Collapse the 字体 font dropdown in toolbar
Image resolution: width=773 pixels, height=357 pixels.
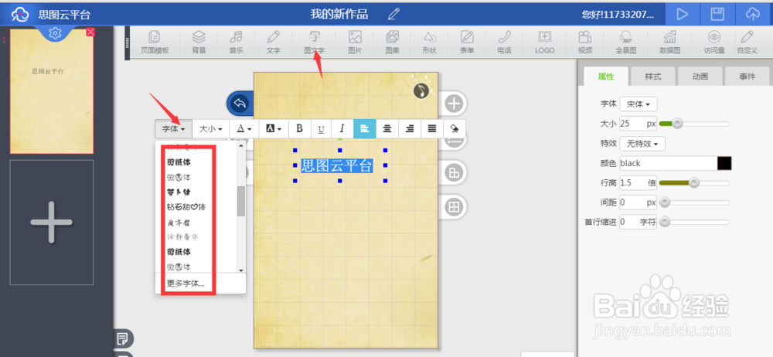point(173,129)
